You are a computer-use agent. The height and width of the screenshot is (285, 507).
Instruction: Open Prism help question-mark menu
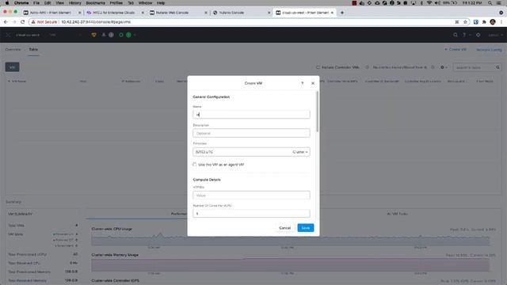(465, 35)
